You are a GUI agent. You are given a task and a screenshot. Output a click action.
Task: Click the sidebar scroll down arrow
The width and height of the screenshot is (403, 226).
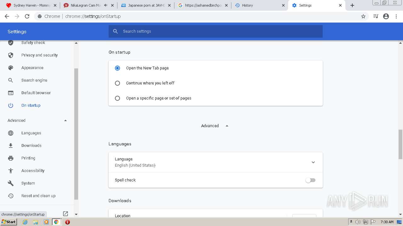pos(76,214)
